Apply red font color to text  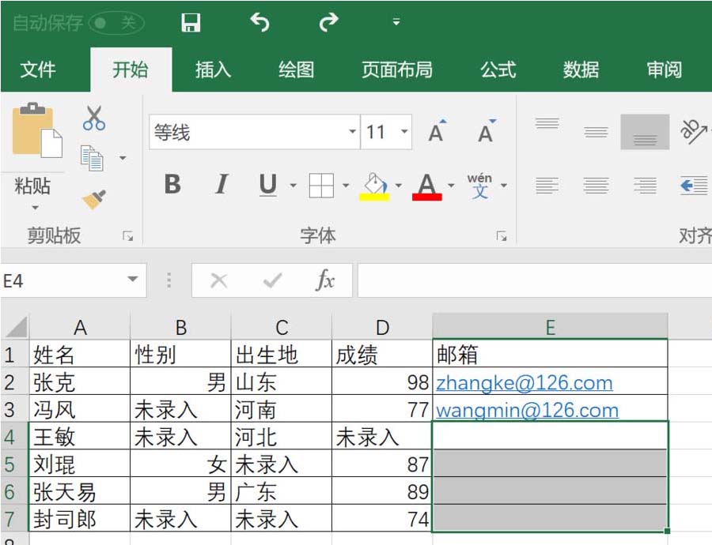[427, 186]
